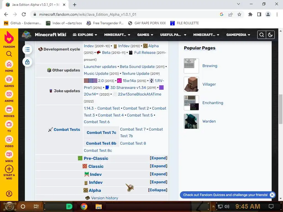This screenshot has height=212, width=283.
Task: Open File Explorer from the taskbar
Action: tap(99, 206)
